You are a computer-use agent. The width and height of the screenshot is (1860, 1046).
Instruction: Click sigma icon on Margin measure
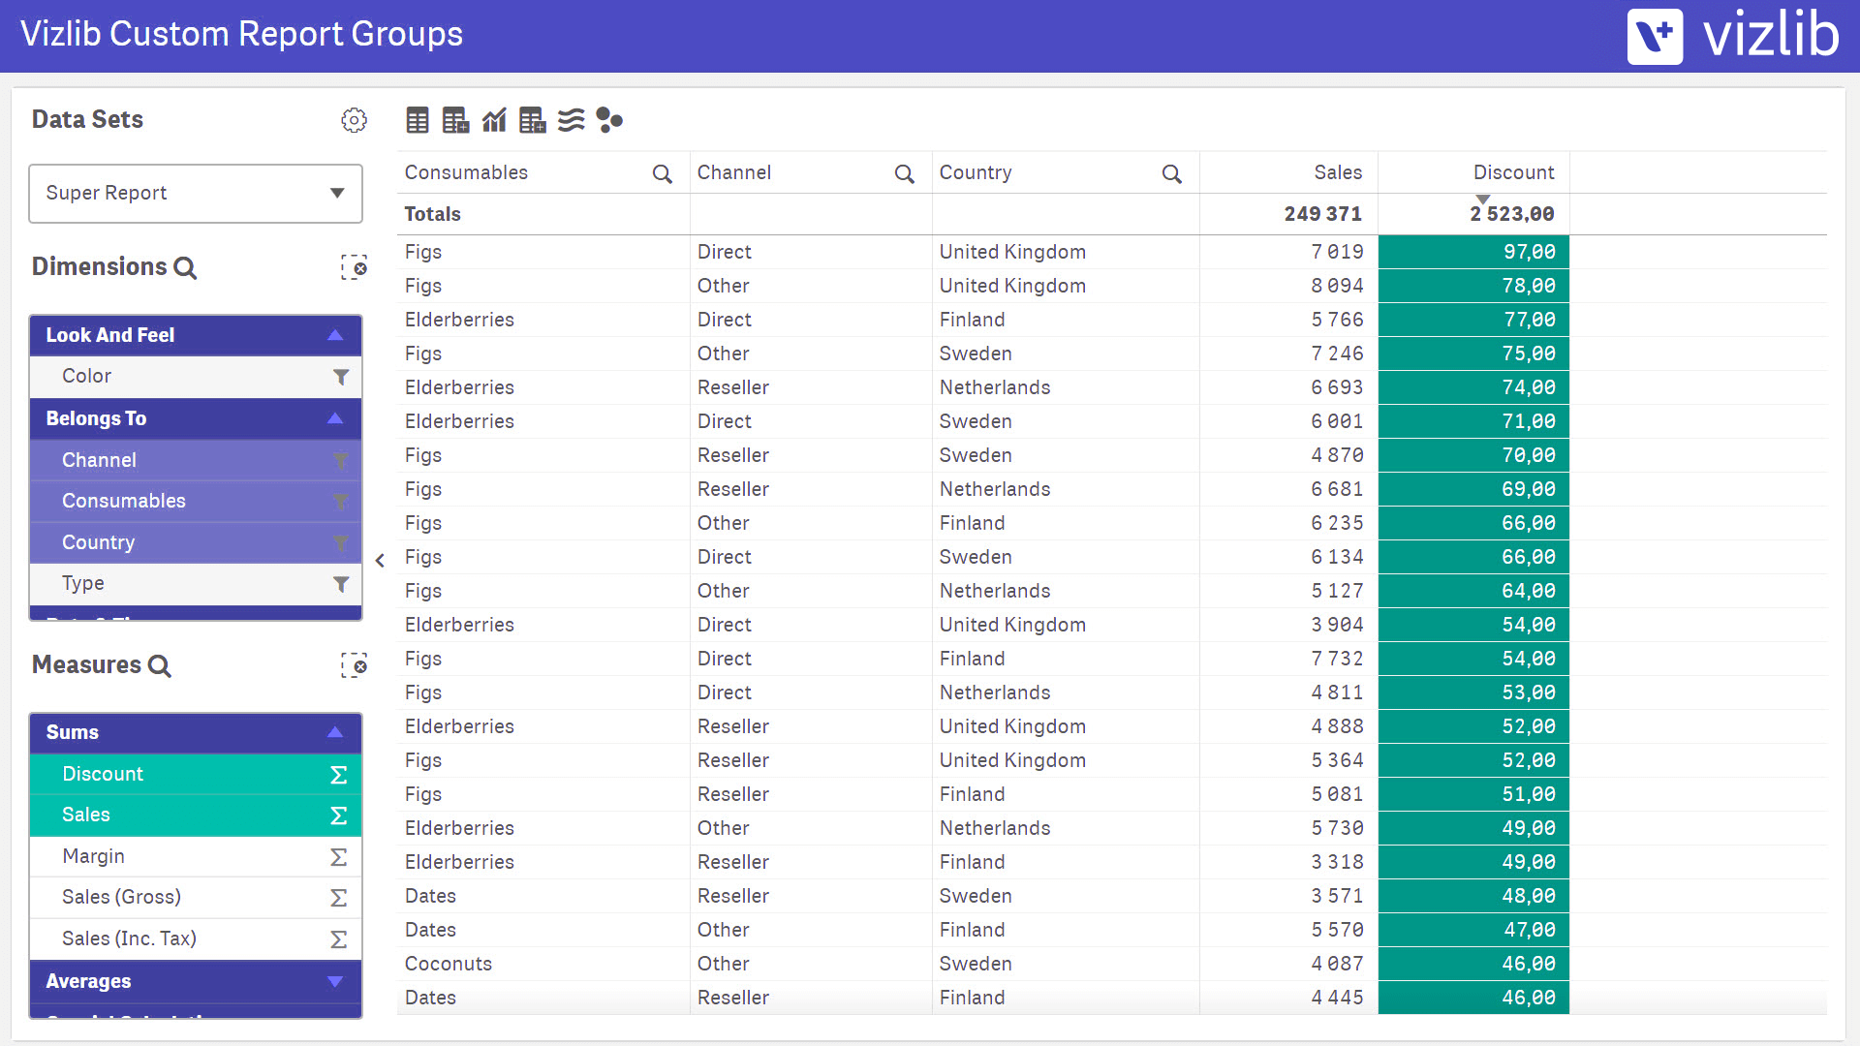click(339, 857)
